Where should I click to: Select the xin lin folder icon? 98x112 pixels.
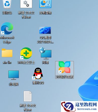tap(7, 53)
